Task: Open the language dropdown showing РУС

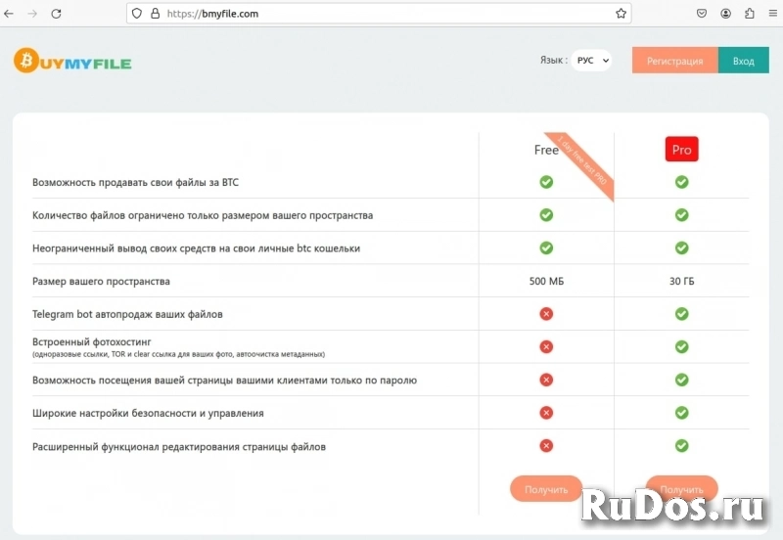Action: [592, 61]
